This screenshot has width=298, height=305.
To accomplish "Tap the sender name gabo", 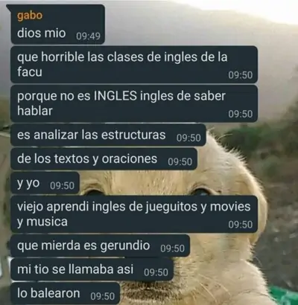I will tap(30, 16).
